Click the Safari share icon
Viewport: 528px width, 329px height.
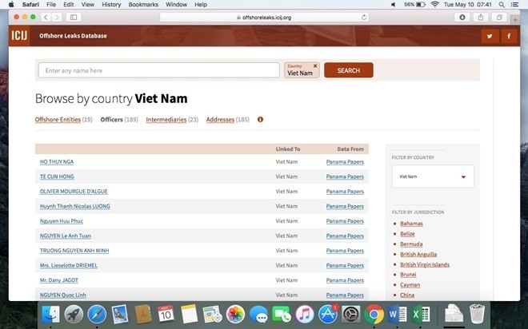(481, 17)
